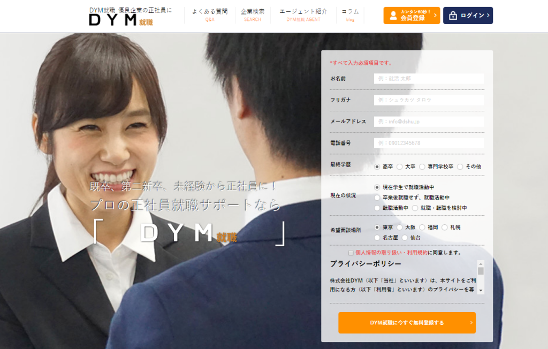Screen dimensions: 548x349
Task: Select 大卒 radio button
Action: pos(399,167)
